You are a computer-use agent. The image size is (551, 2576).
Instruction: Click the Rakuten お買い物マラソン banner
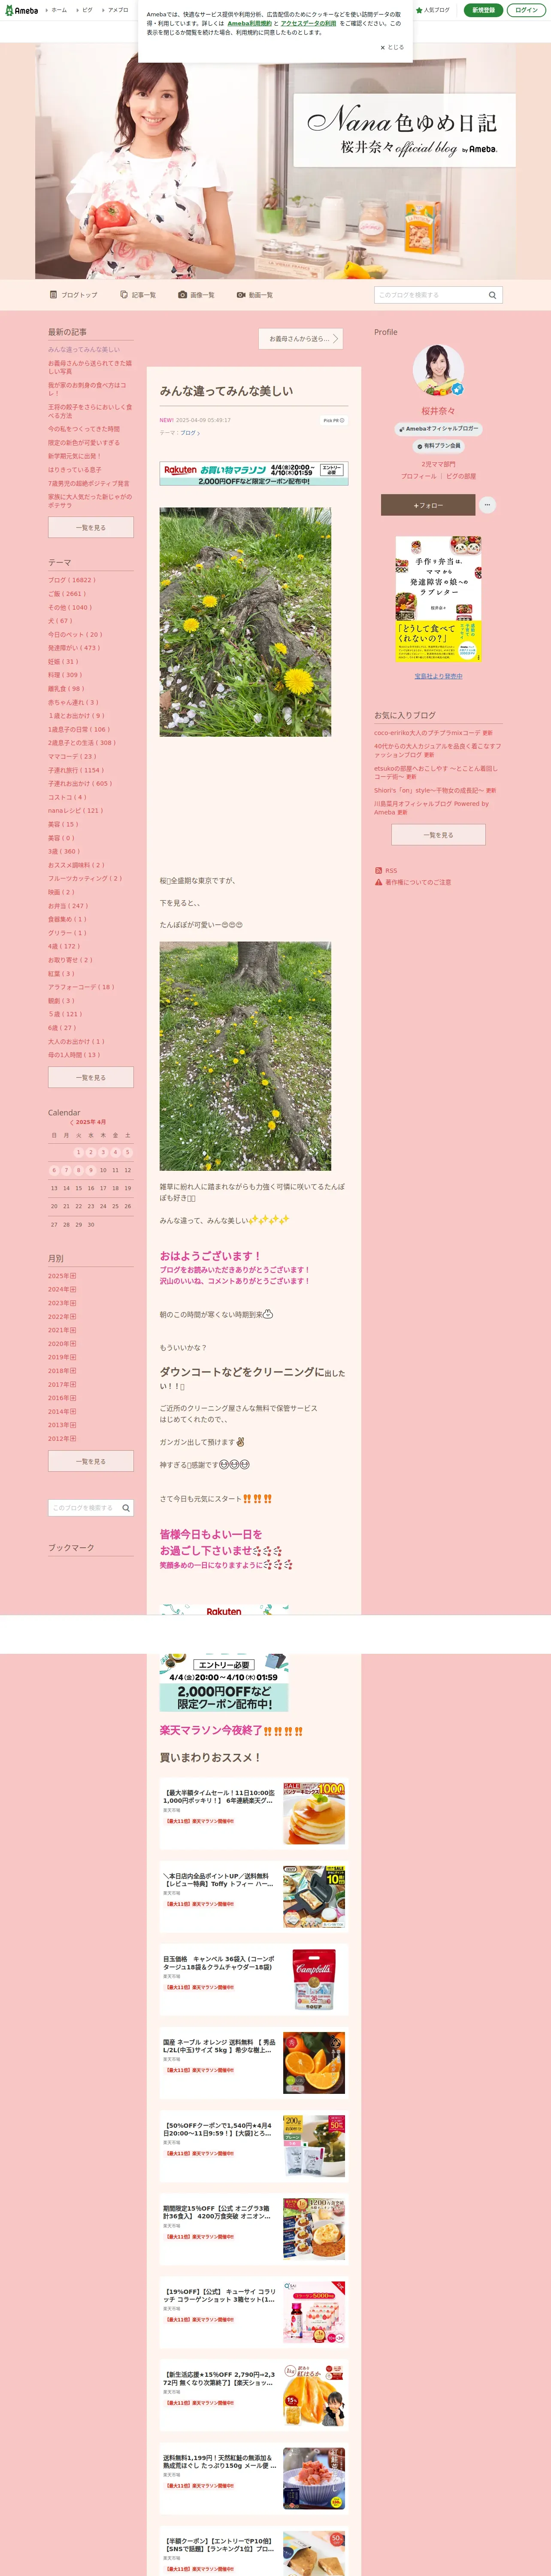(x=254, y=473)
